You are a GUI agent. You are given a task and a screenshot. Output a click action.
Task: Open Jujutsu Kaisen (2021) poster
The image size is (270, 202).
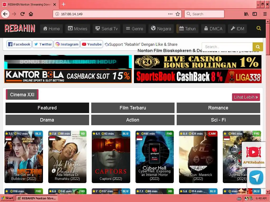tap(242, 157)
